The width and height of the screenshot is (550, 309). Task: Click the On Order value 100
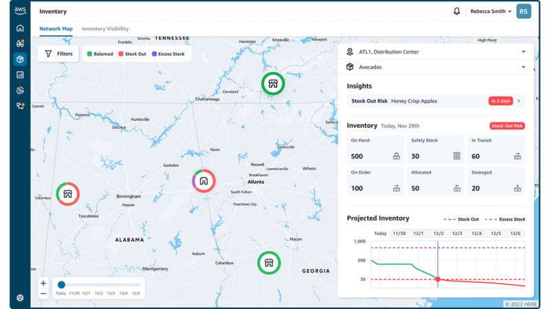click(357, 188)
